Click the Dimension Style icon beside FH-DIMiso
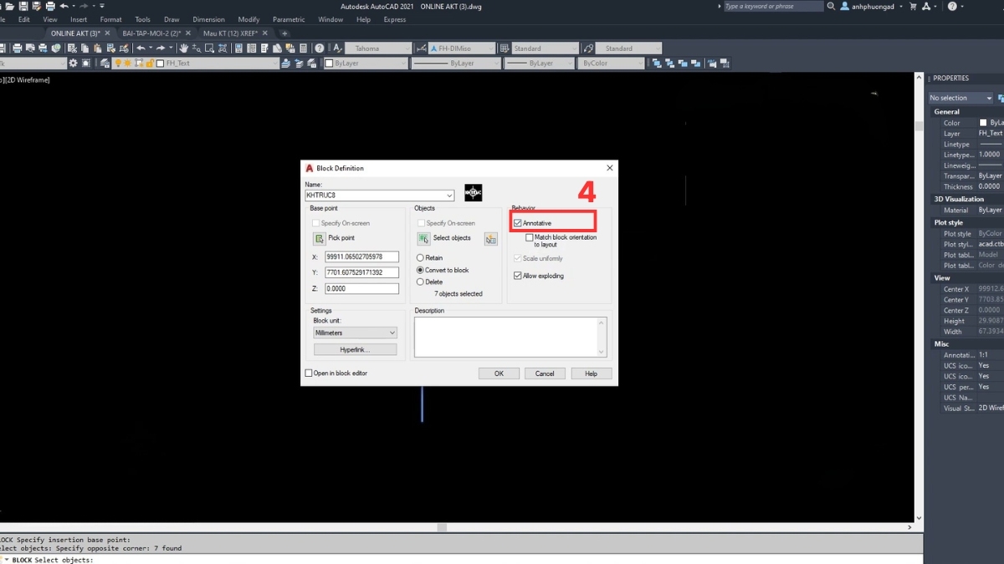 (420, 48)
